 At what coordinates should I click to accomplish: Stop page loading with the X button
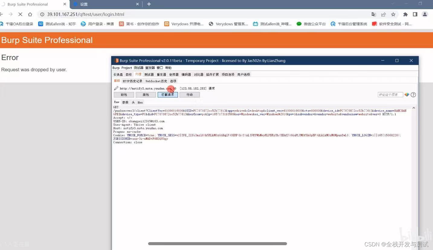click(20, 14)
